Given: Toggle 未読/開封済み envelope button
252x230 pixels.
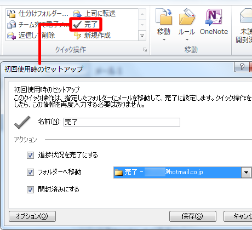Looking at the screenshot, I should pyautogui.click(x=244, y=26).
